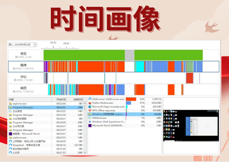Click scroll down arrow of title list

[x=85, y=153]
